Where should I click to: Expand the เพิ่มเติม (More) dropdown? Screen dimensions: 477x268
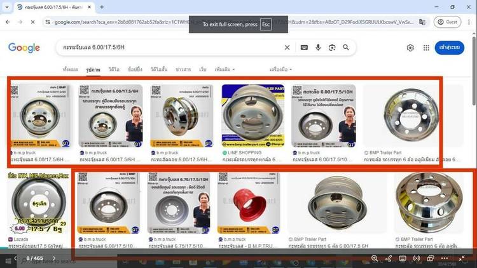point(225,69)
